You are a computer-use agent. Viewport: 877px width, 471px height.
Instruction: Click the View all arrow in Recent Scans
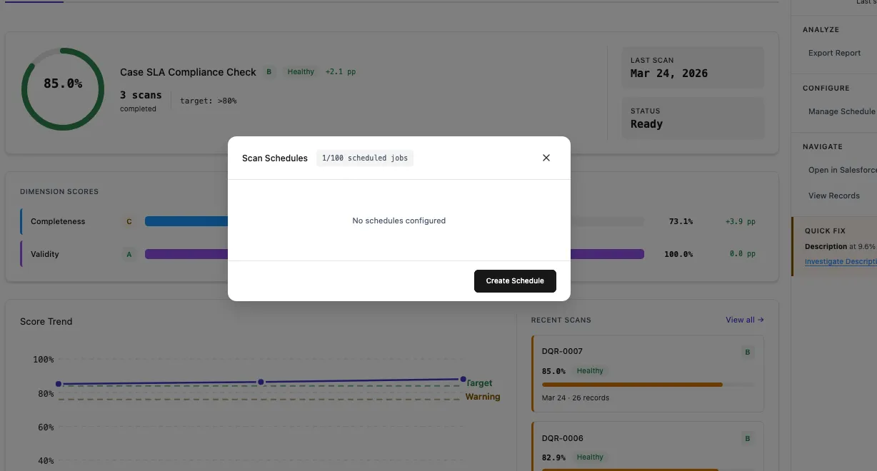744,320
